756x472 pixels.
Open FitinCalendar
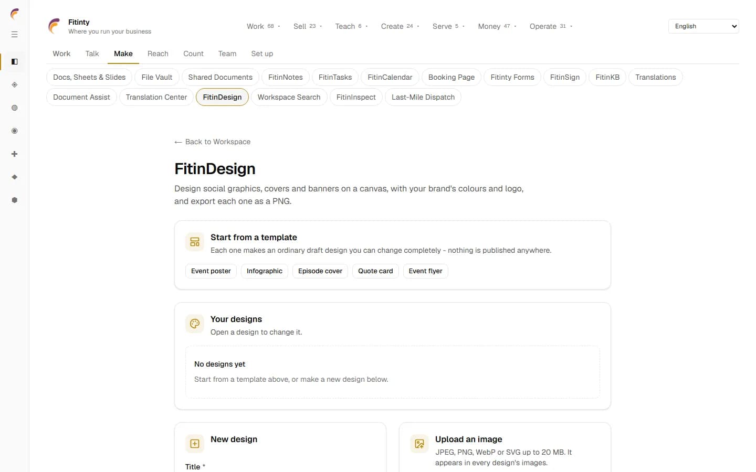pyautogui.click(x=390, y=77)
